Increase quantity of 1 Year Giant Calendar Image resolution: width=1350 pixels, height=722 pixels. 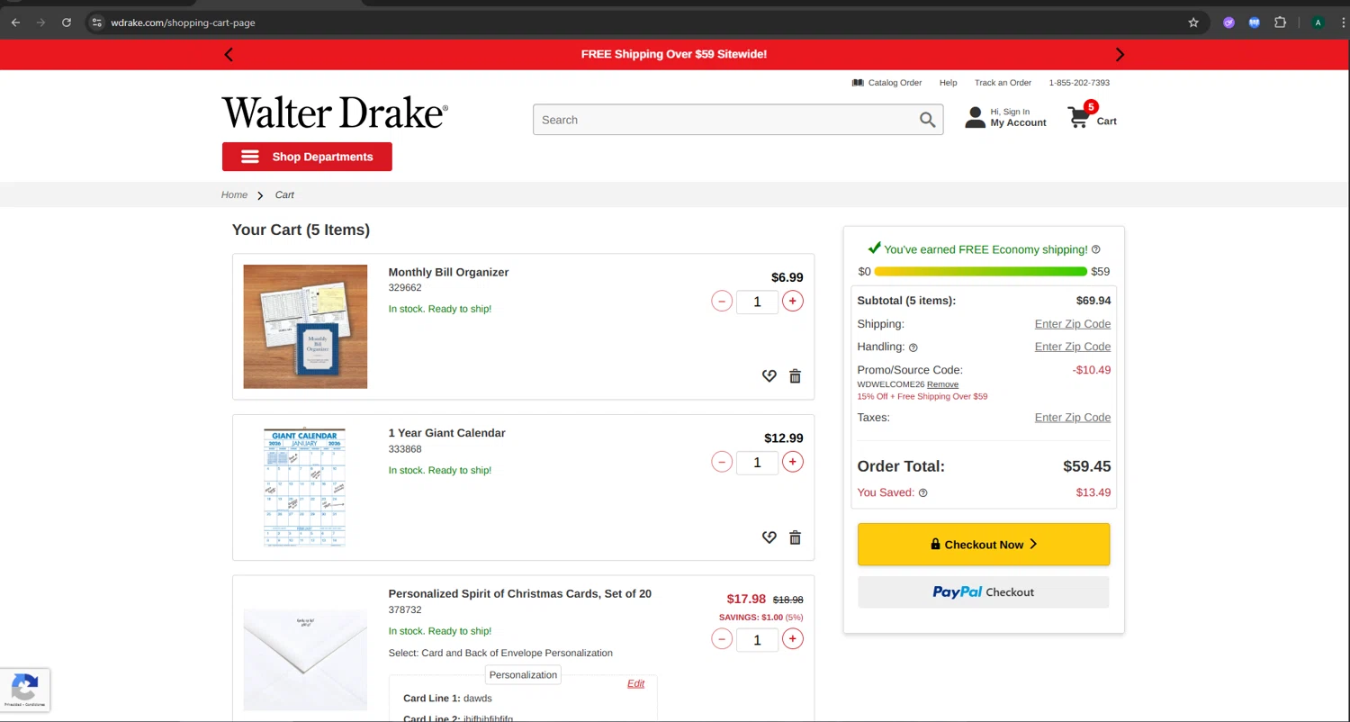(x=792, y=462)
